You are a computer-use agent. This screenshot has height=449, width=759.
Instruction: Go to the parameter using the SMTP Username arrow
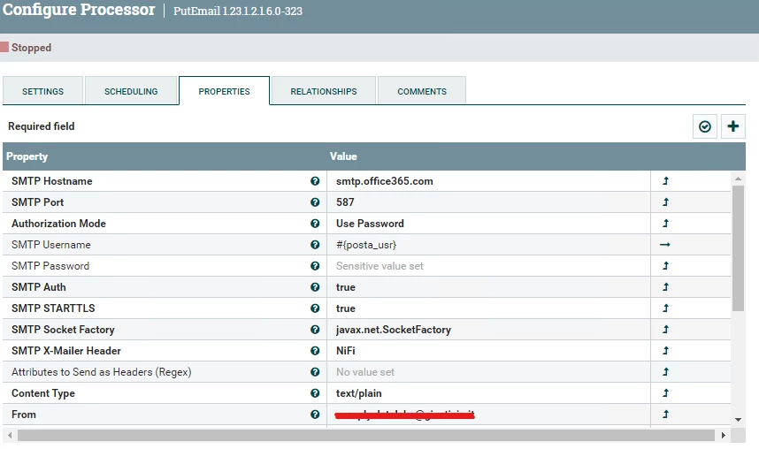(665, 245)
